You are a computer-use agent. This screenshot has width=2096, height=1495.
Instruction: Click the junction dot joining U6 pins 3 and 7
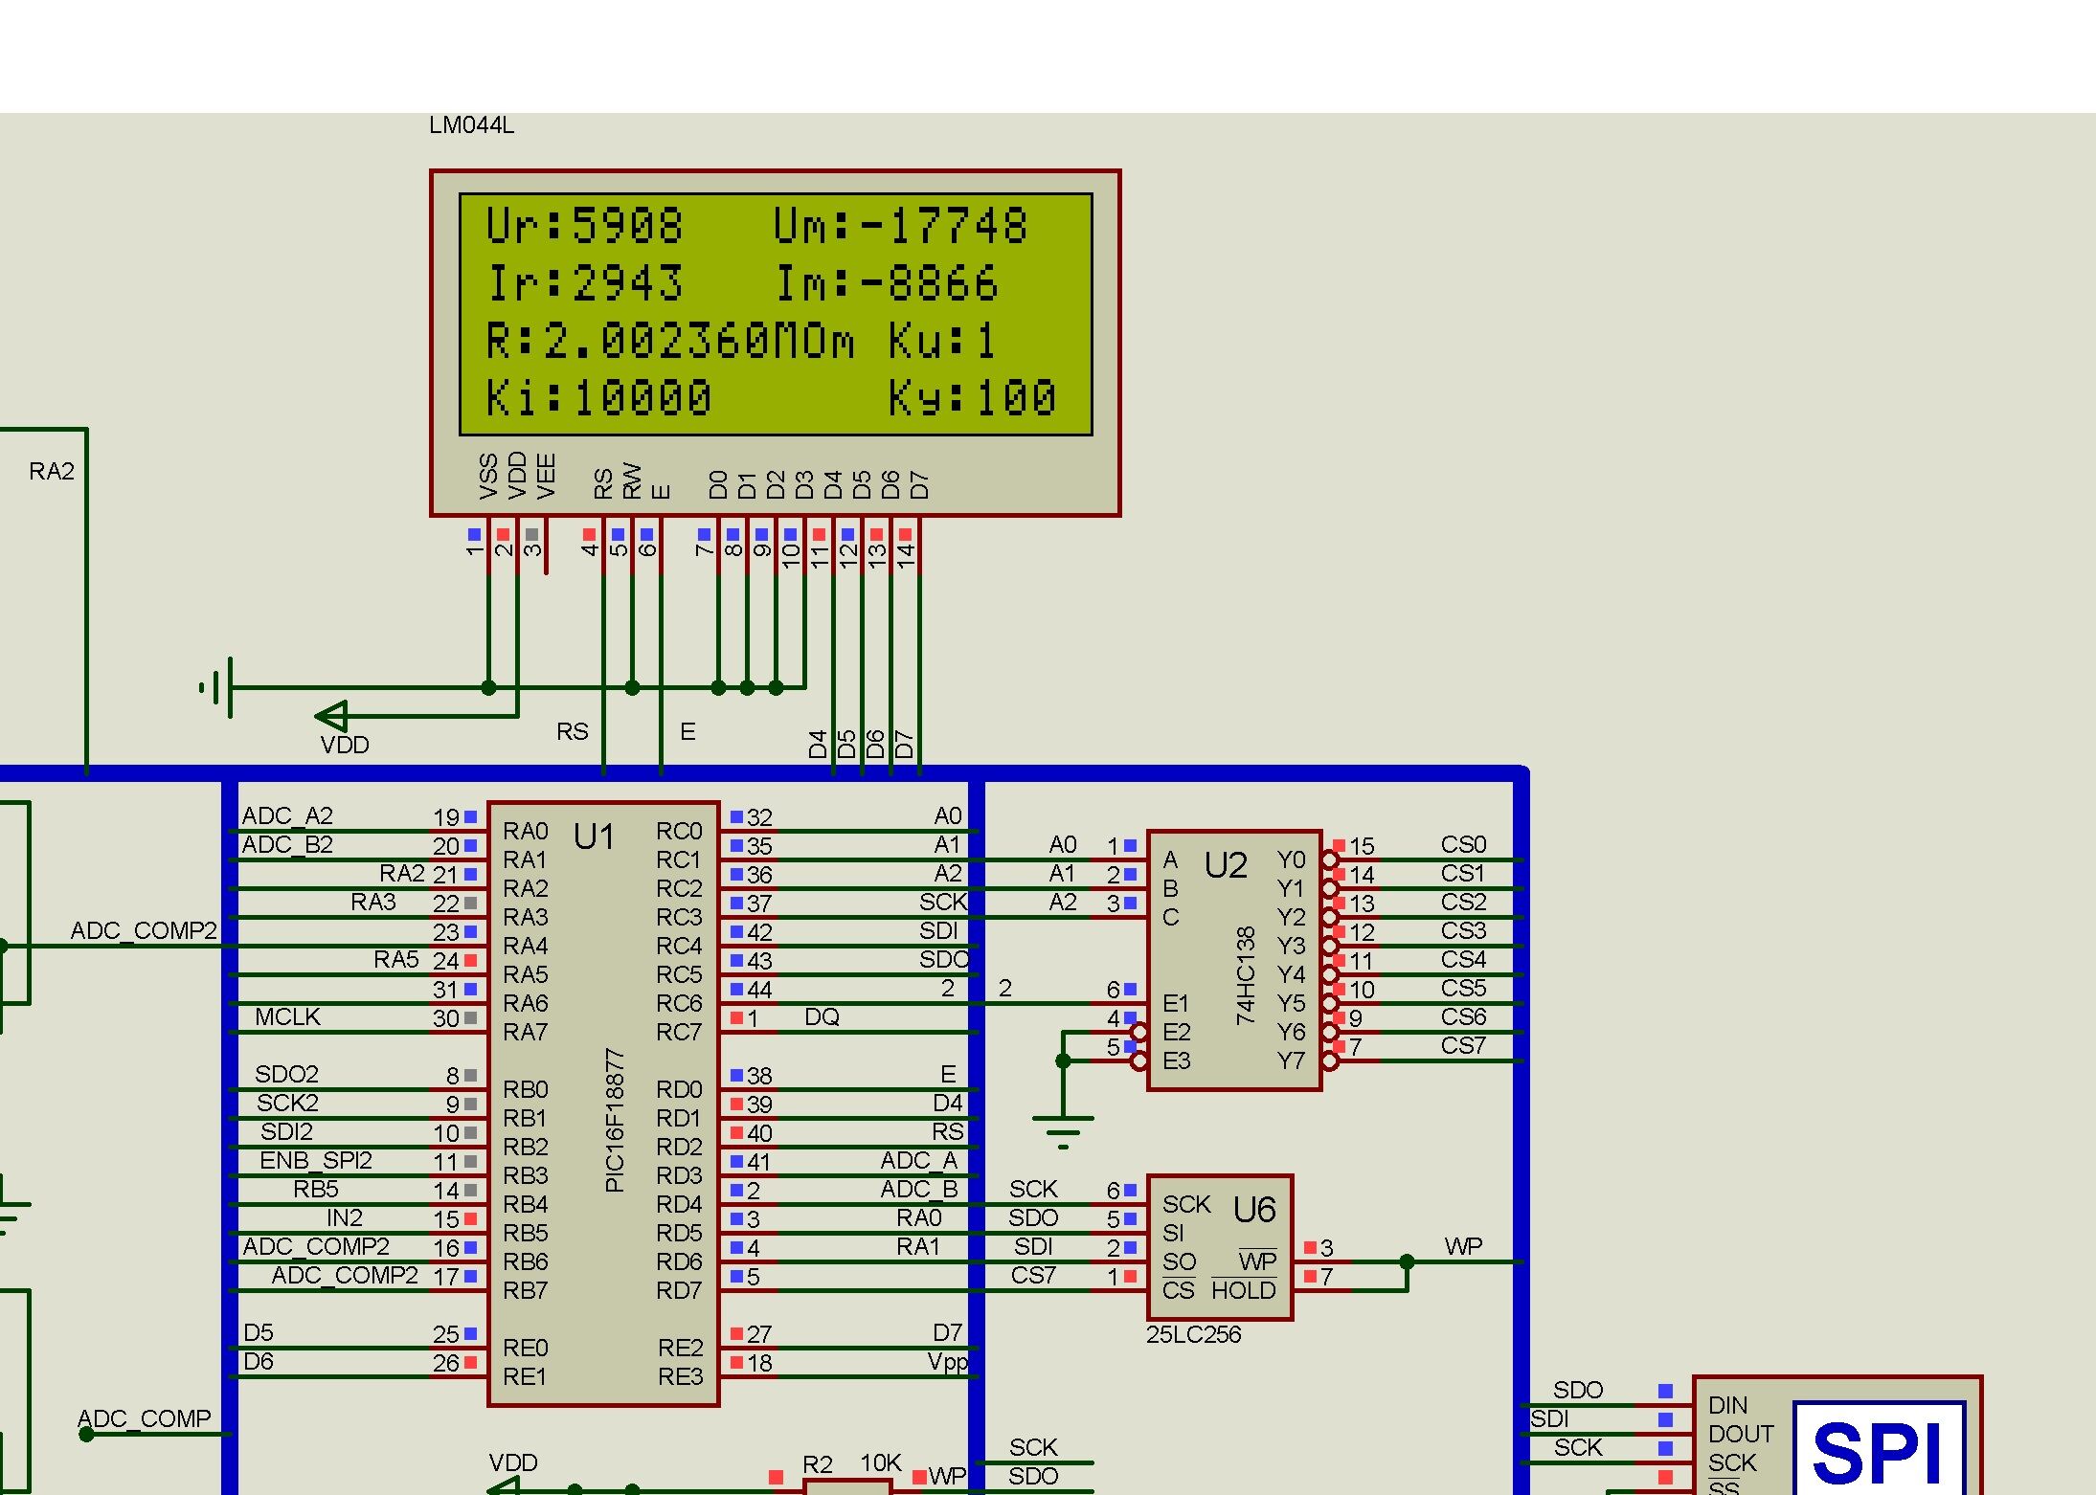click(x=1407, y=1261)
